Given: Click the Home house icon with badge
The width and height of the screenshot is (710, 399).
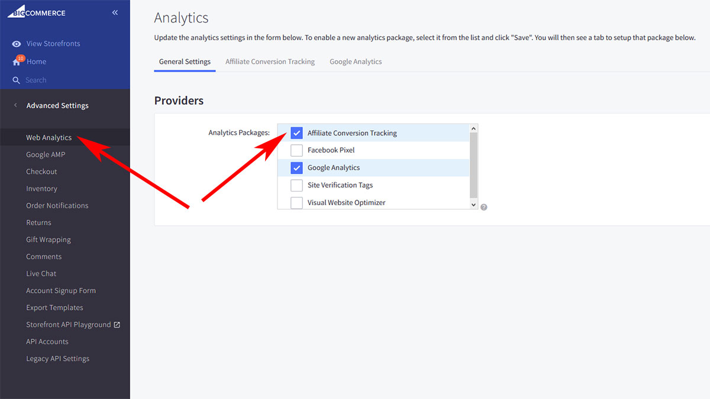Looking at the screenshot, I should 17,61.
